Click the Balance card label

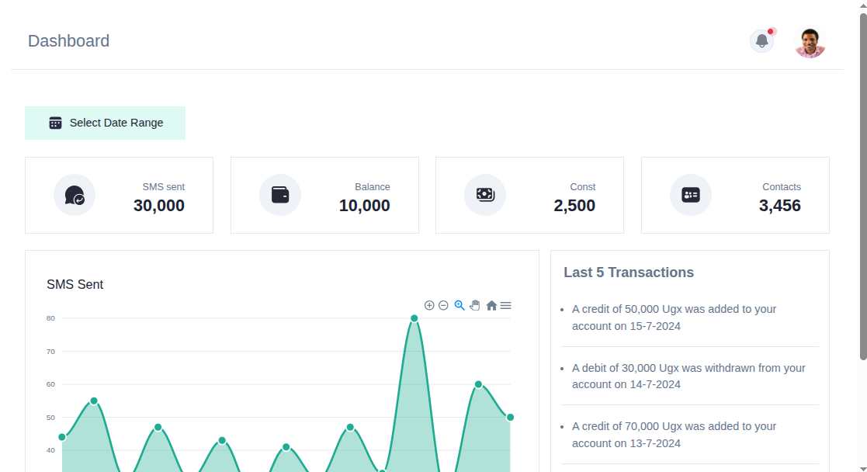coord(373,187)
